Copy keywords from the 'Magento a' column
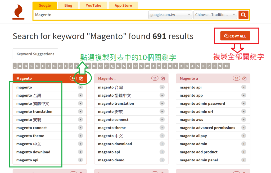Image resolution: width=271 pixels, height=173 pixels. pos(244,78)
